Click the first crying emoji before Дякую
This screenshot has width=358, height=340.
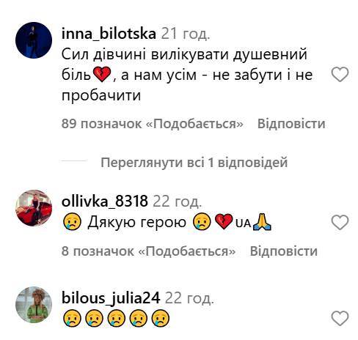(x=72, y=222)
